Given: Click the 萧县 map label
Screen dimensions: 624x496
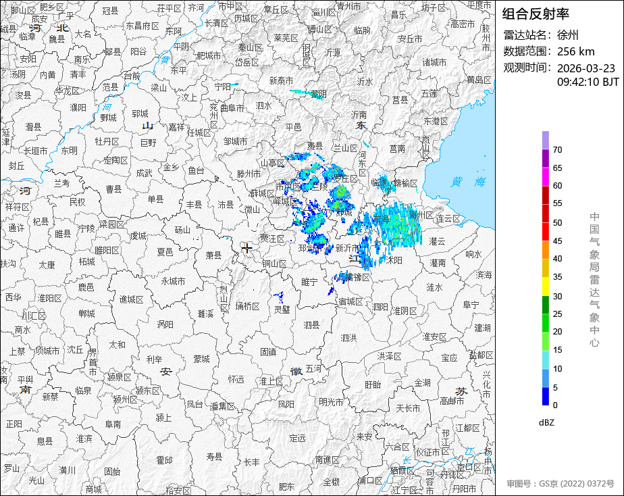Looking at the screenshot, I should click(x=213, y=255).
